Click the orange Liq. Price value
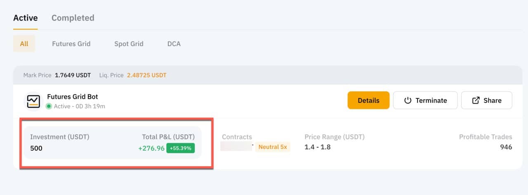528x195 pixels. click(146, 75)
